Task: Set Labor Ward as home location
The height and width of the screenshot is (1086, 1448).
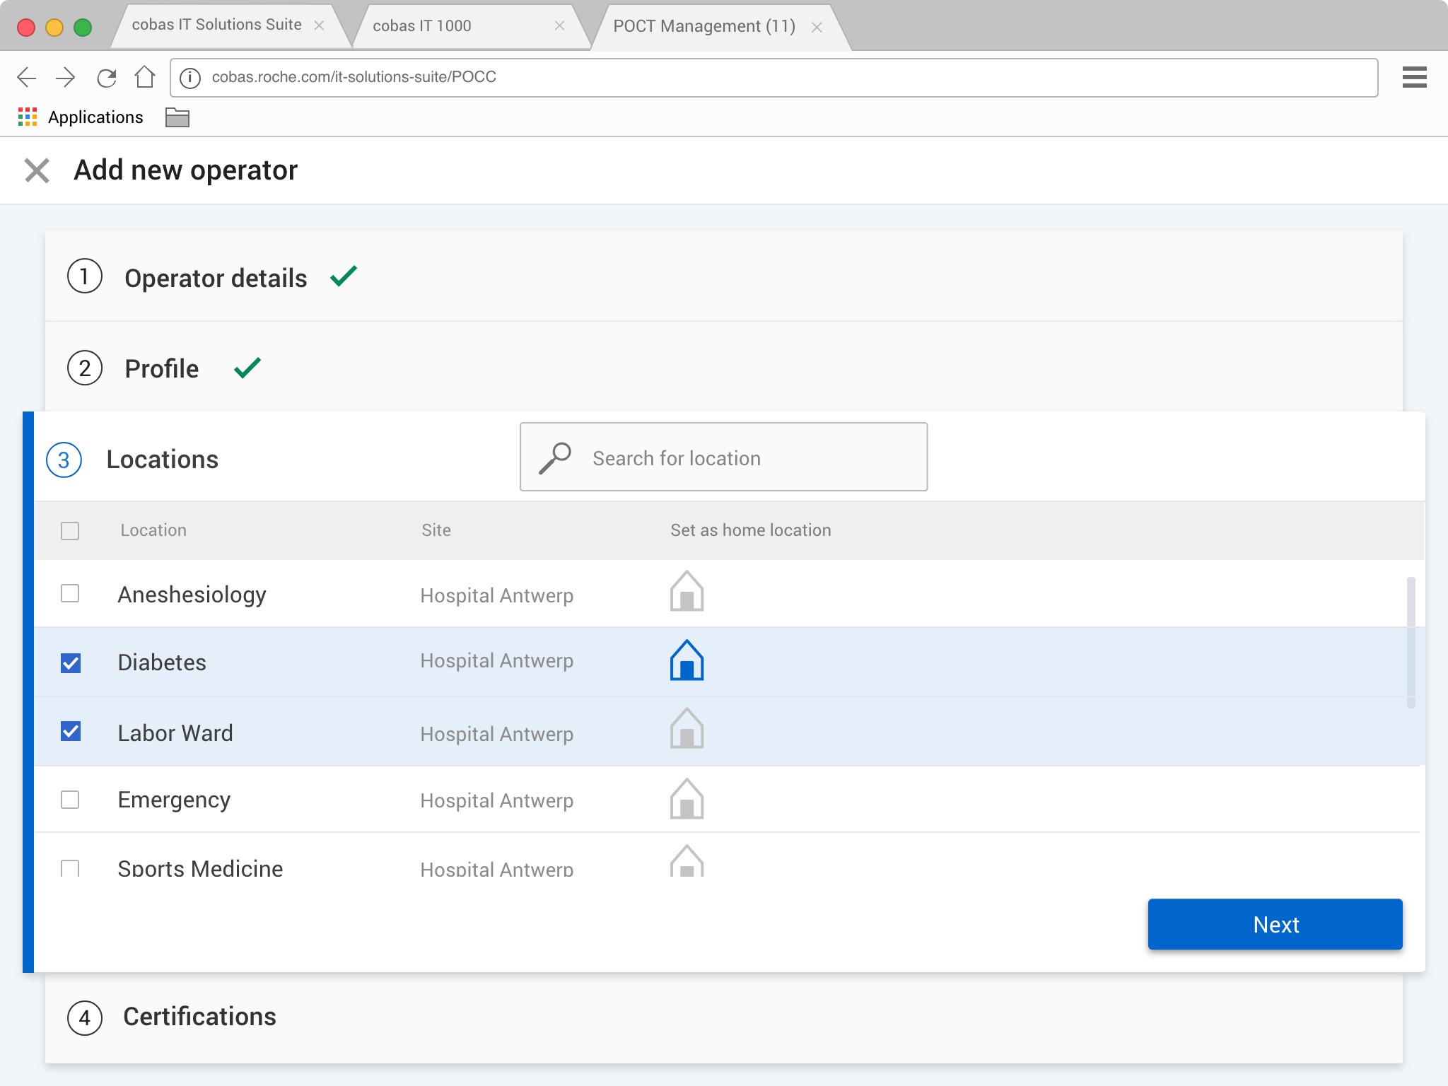Action: (x=687, y=729)
